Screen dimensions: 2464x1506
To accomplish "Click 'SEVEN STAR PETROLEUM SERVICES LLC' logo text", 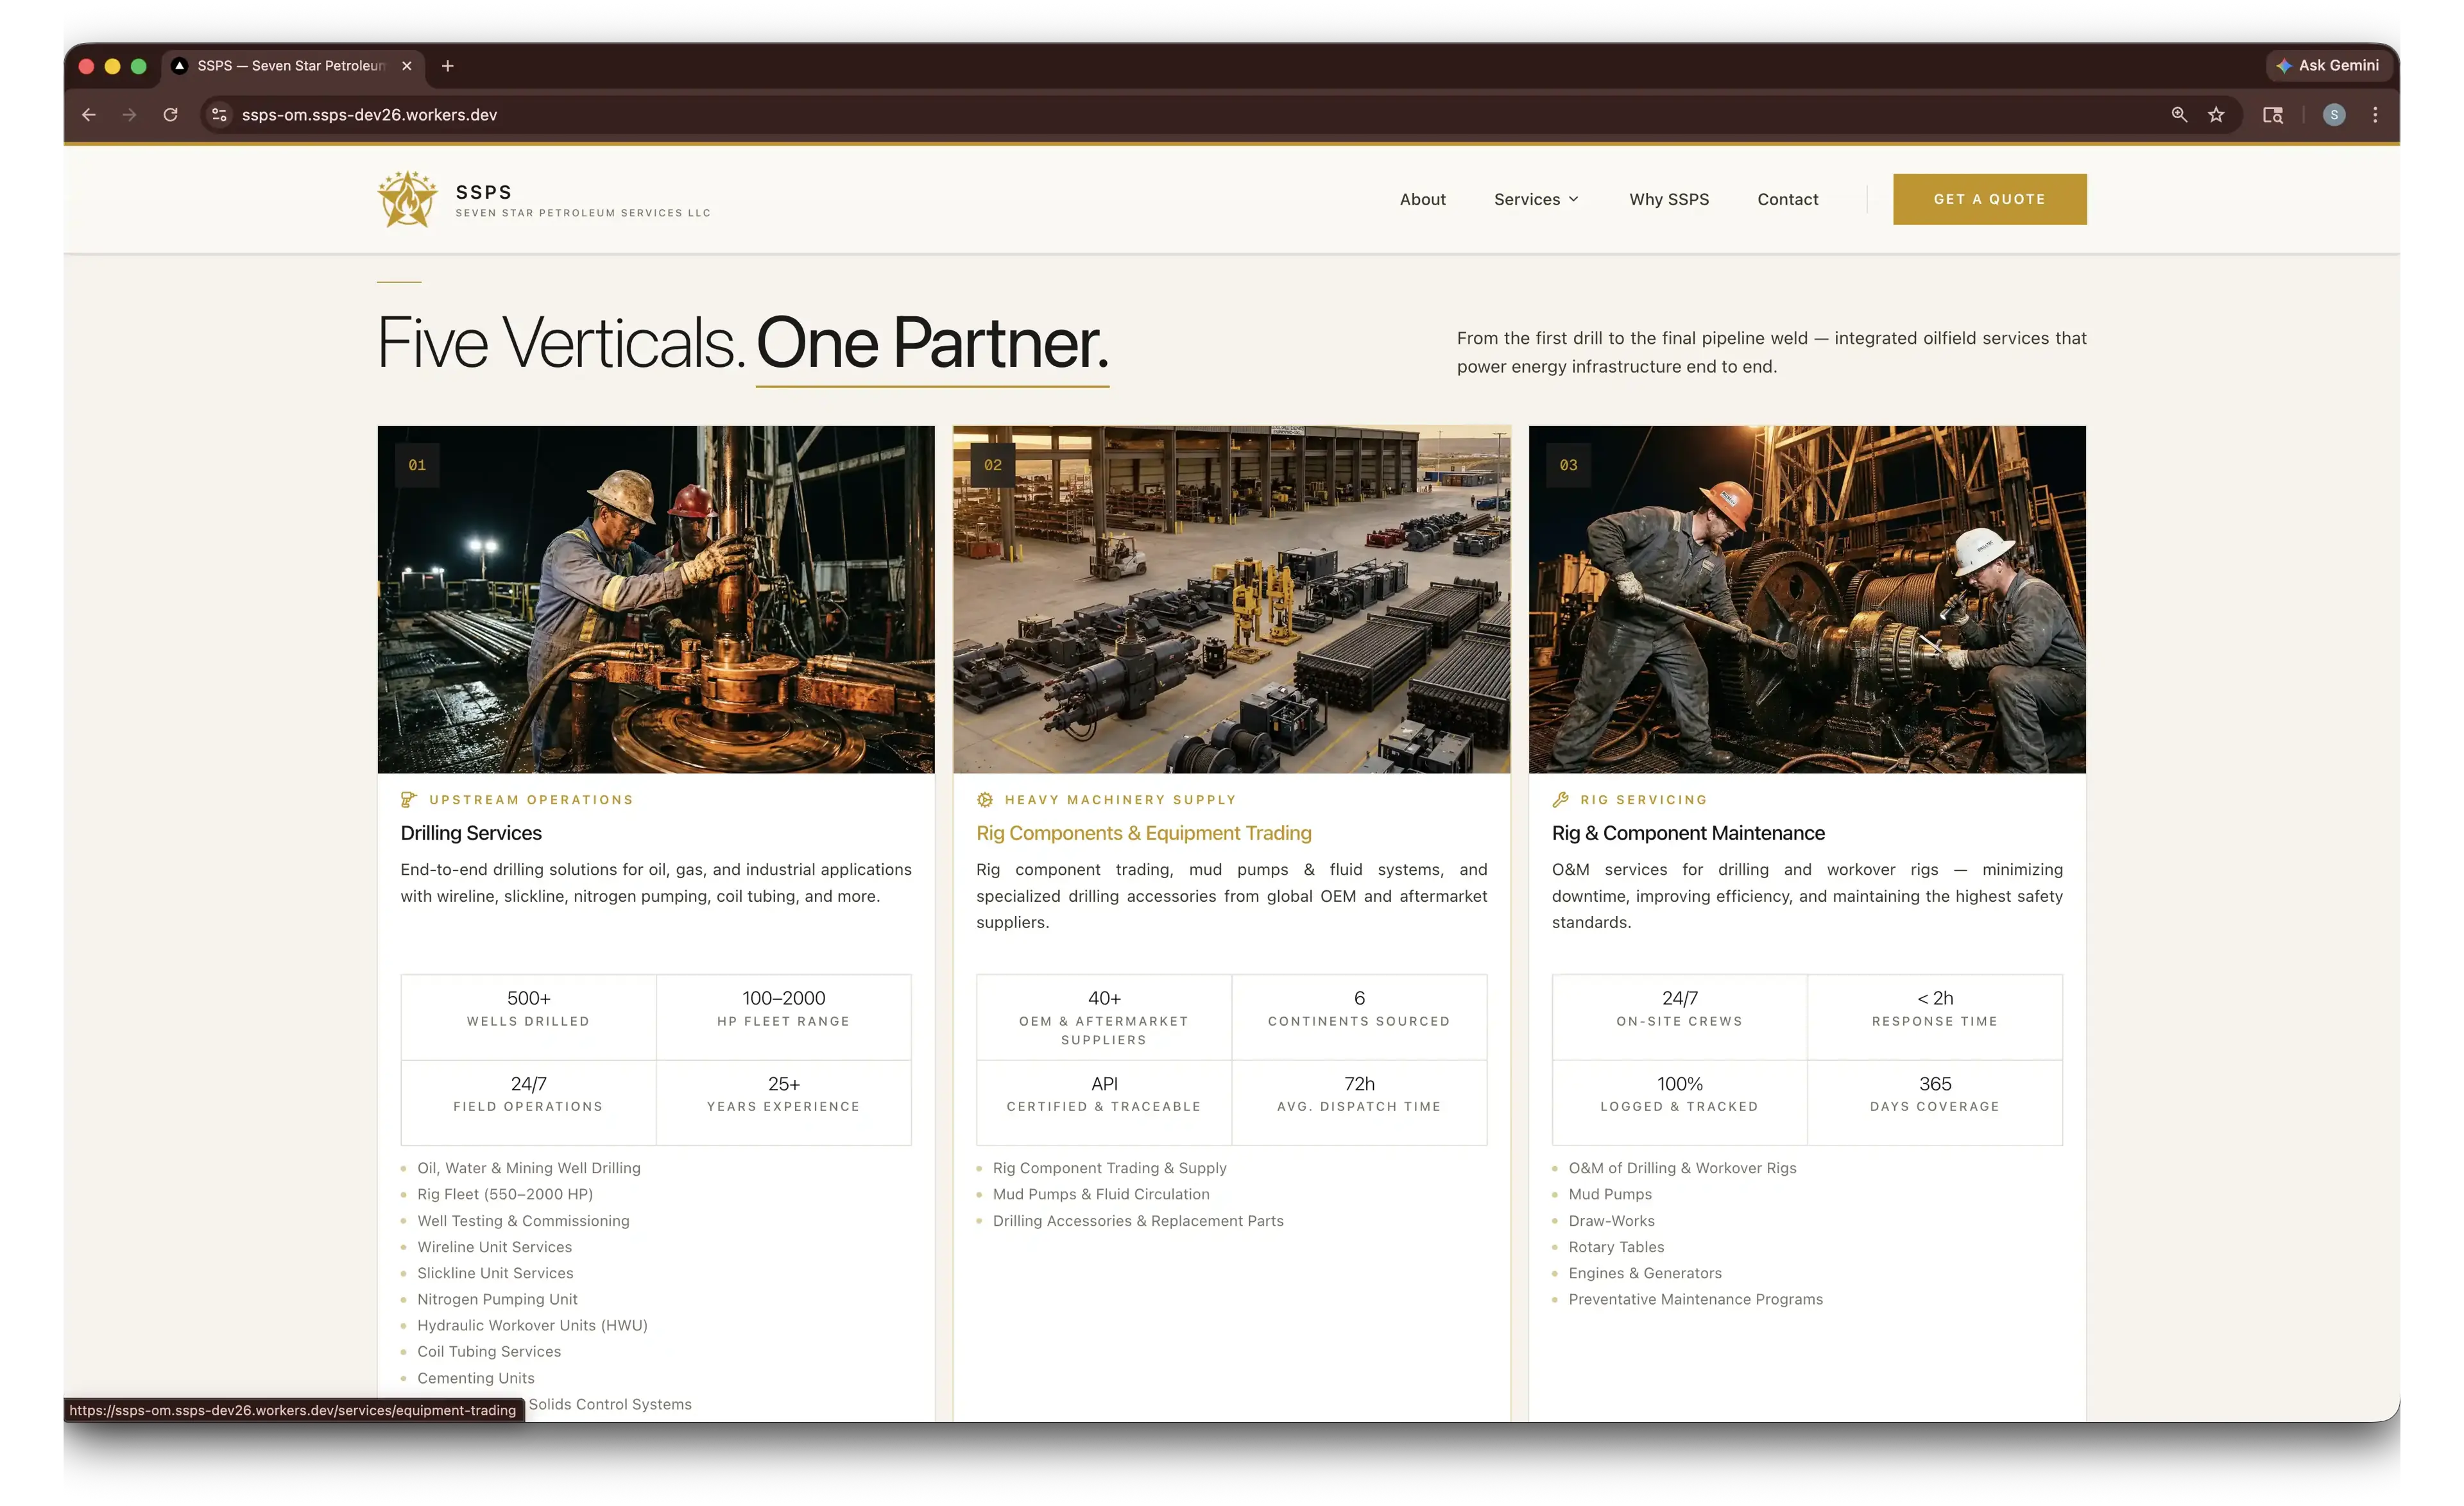I will click(582, 213).
